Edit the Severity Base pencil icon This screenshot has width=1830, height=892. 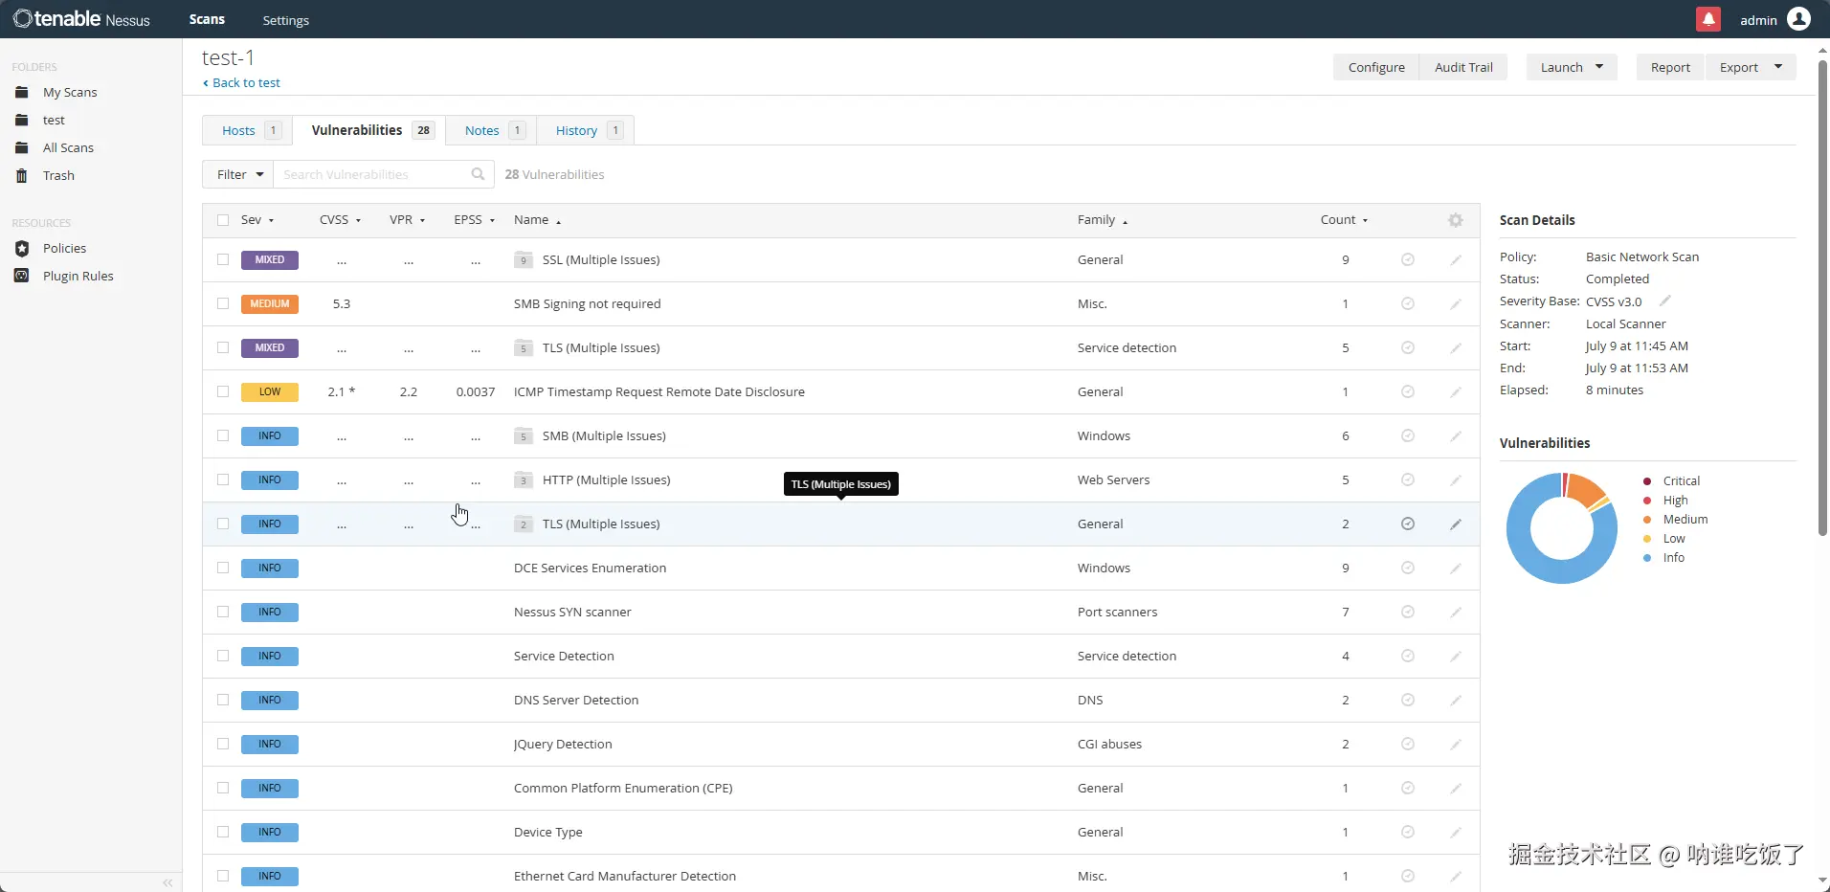(x=1665, y=301)
